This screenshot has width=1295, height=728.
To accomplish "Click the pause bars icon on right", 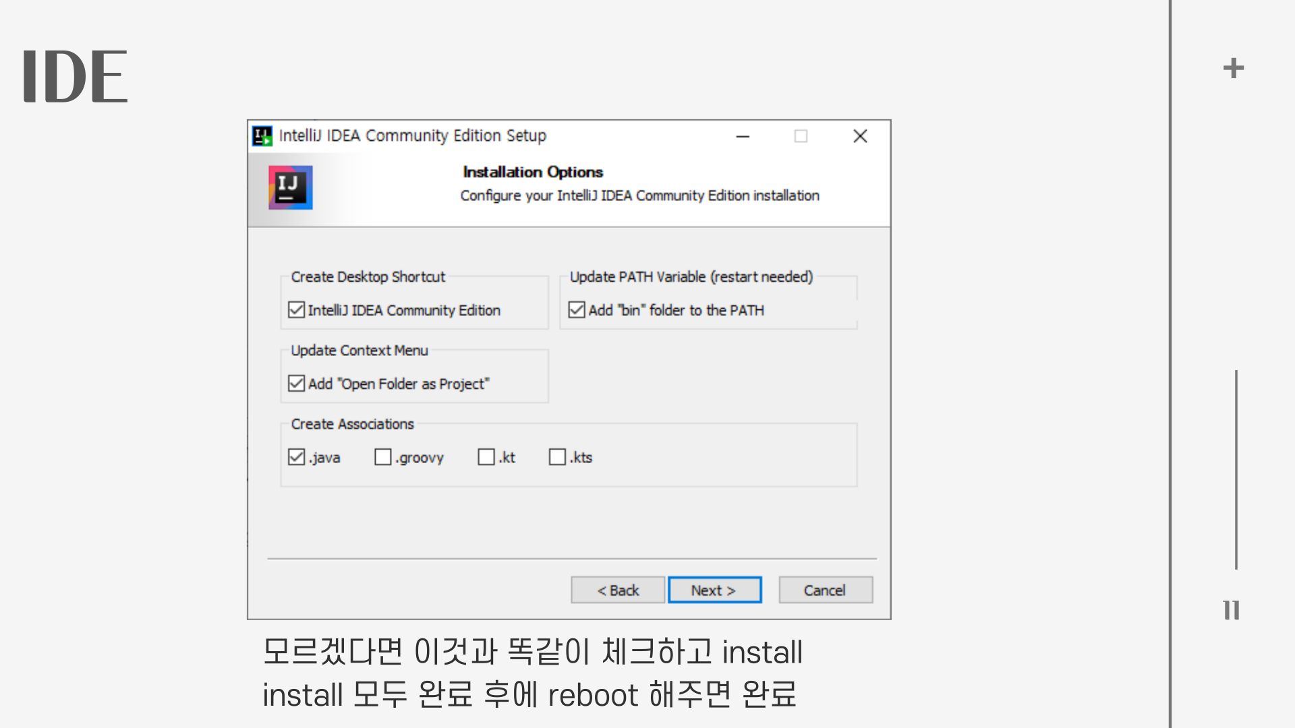I will pos(1231,610).
